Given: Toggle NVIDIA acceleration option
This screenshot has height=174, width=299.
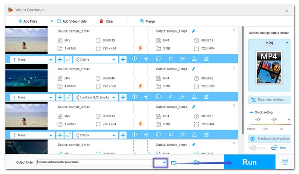Looking at the screenshot, I should (259, 147).
